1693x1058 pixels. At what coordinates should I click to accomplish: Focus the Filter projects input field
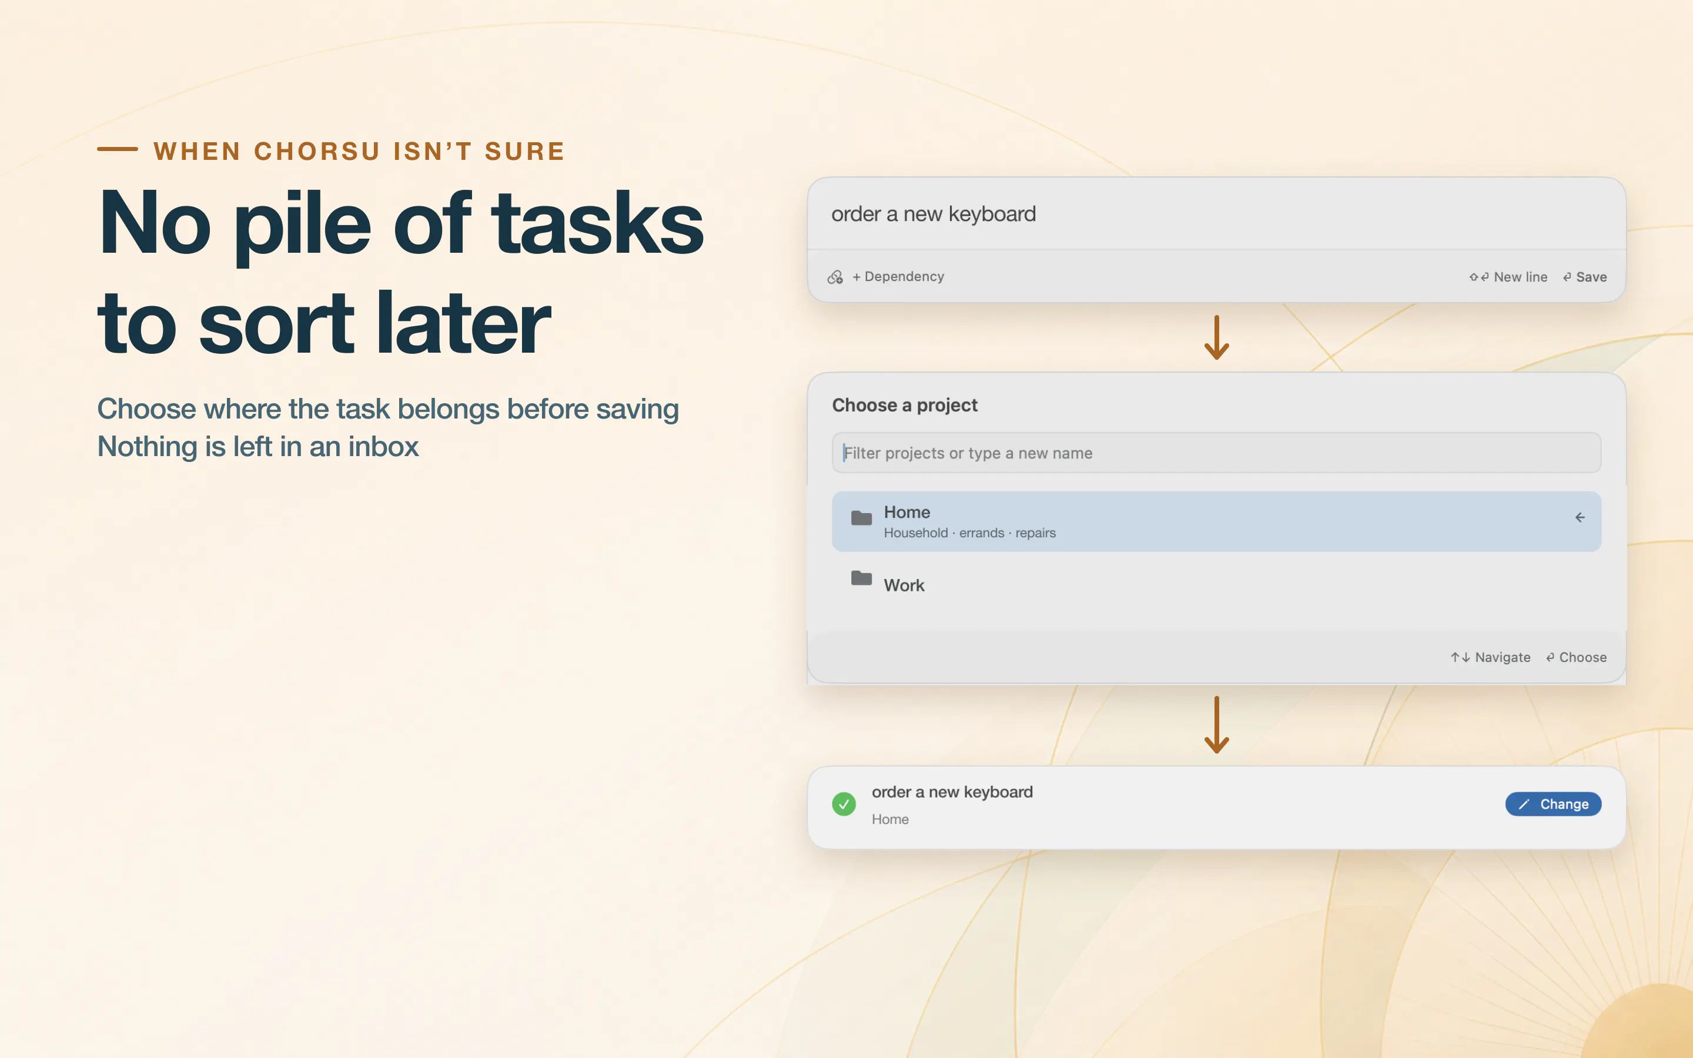tap(1216, 453)
